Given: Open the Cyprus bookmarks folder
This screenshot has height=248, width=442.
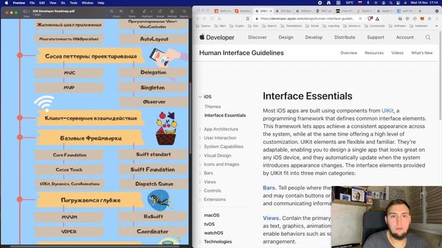Looking at the screenshot, I should [x=203, y=26].
